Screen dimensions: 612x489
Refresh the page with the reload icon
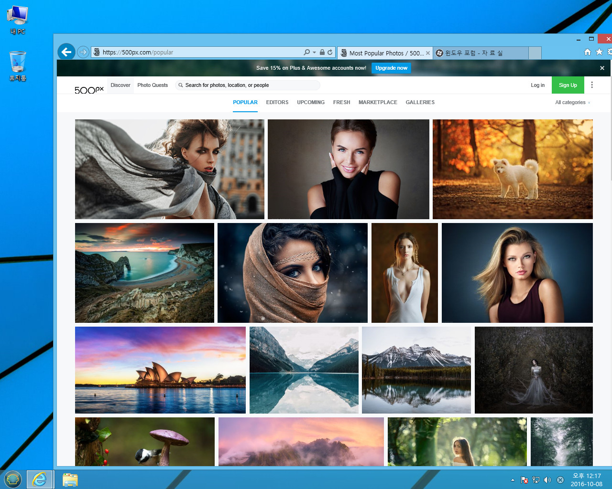330,52
